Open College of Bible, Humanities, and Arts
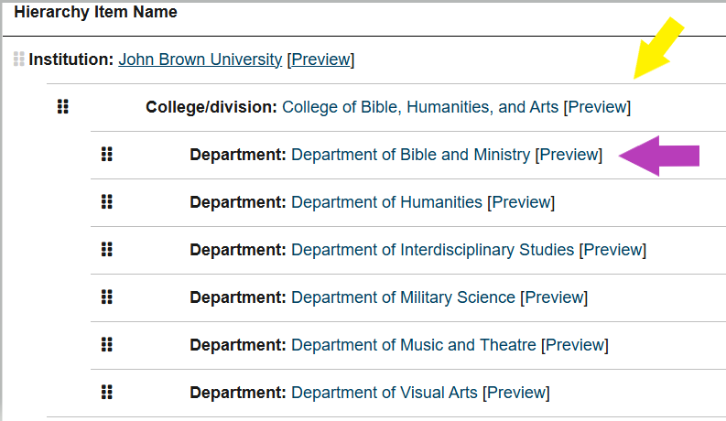This screenshot has width=726, height=421. [x=419, y=107]
